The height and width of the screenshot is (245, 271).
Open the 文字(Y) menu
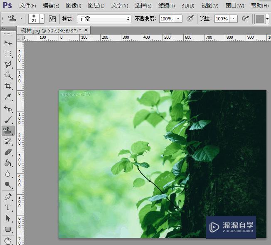(x=120, y=6)
